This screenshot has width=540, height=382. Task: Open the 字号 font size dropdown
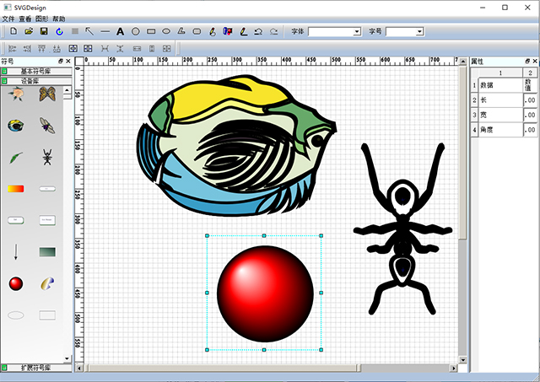tap(404, 31)
